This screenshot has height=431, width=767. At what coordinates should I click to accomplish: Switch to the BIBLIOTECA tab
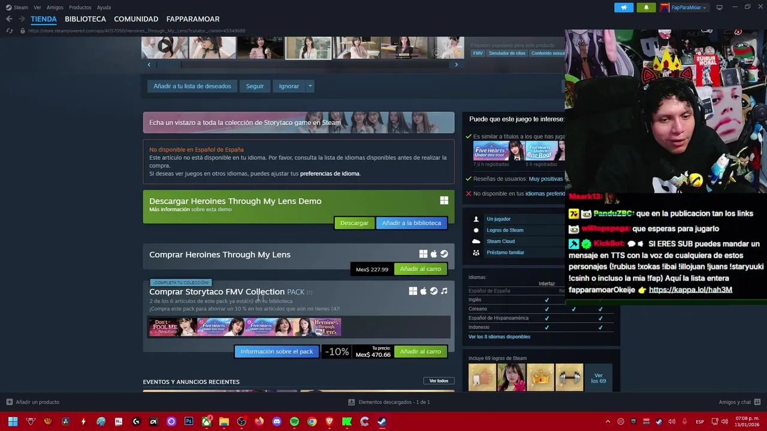(x=85, y=19)
